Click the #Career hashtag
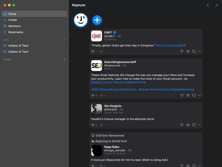The image size is (222, 167). (x=144, y=90)
